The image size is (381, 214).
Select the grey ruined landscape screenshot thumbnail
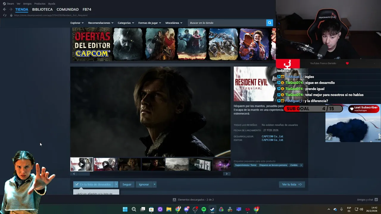click(x=177, y=164)
